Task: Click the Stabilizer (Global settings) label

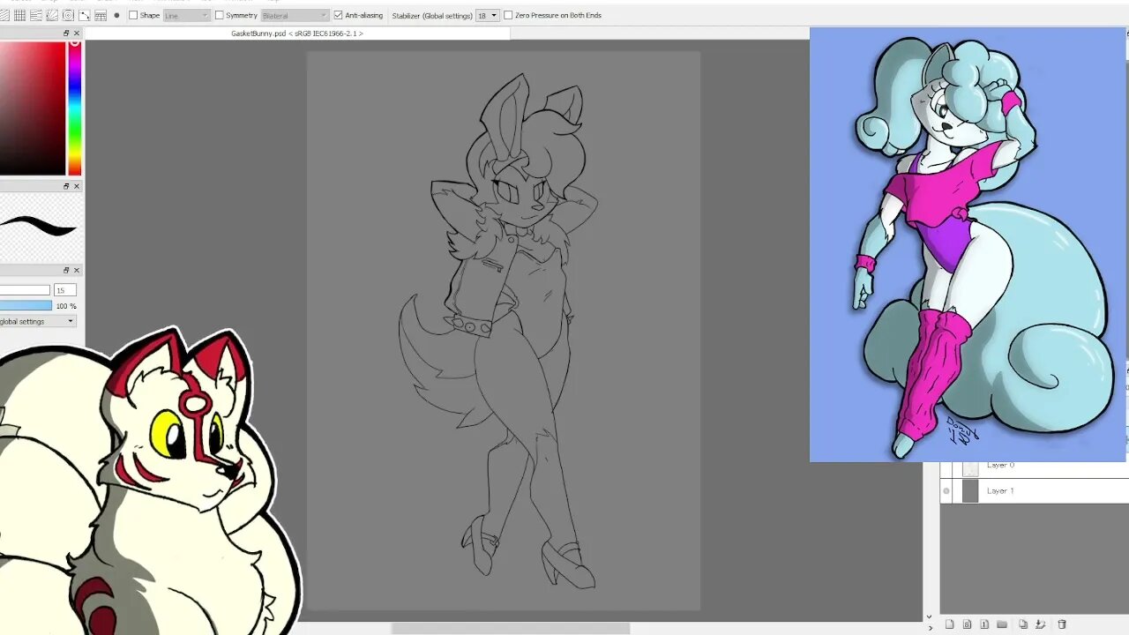Action: click(431, 15)
